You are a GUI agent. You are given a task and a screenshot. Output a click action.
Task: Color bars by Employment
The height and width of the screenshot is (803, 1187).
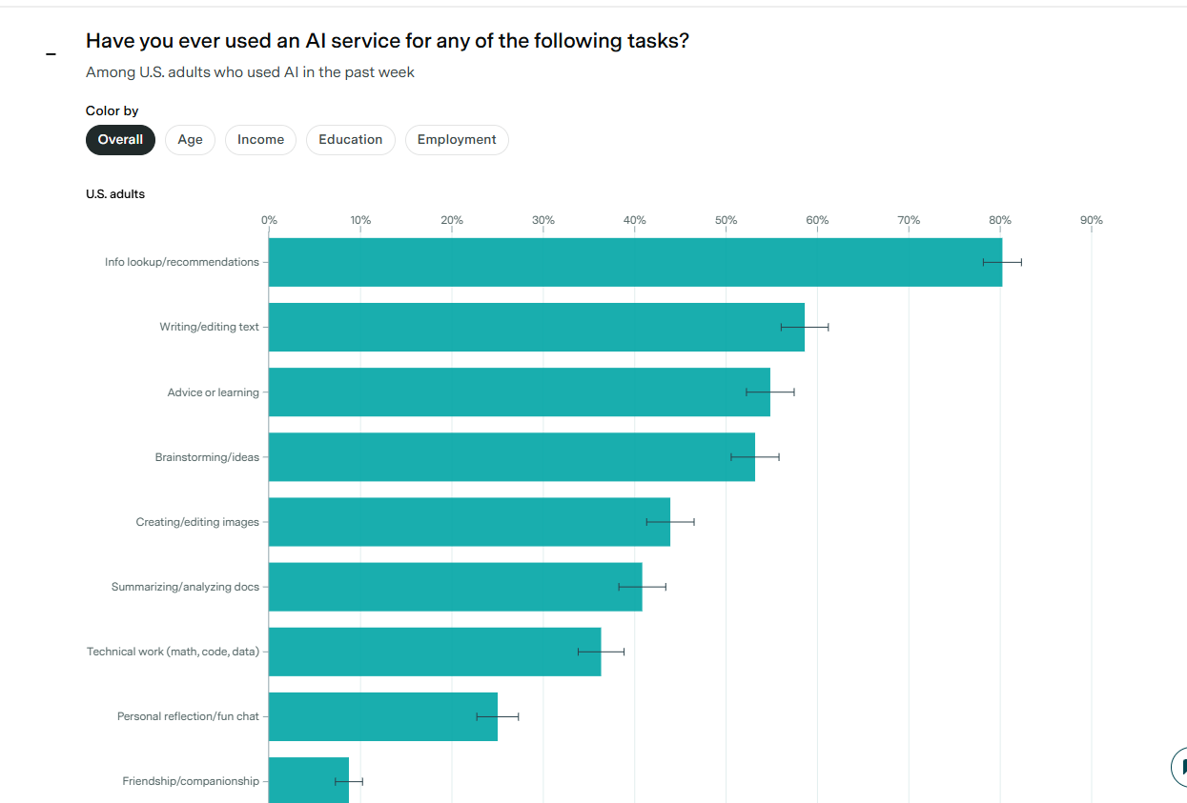[457, 140]
